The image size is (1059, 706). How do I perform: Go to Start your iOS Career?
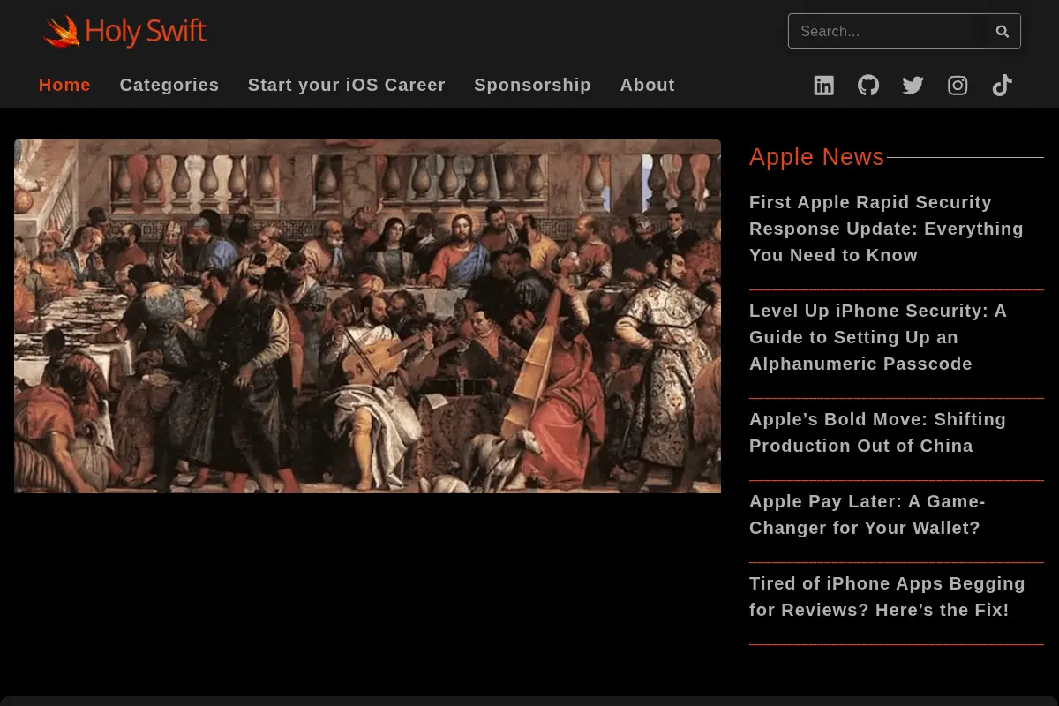[x=347, y=85]
